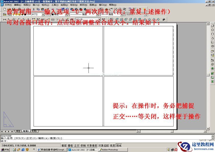This screenshot has height=152, width=215.
Task: Open the 标注(N) menu
Action: click(74, 5)
